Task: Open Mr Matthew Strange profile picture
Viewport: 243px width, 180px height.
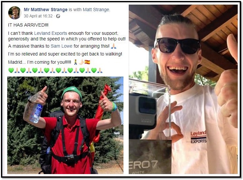Action: click(x=15, y=13)
